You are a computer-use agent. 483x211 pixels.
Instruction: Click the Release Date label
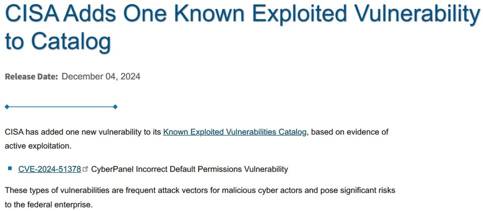[x=31, y=76]
